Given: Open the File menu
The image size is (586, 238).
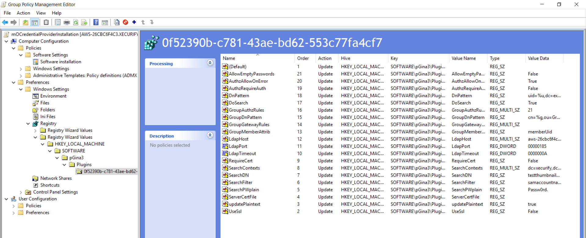Looking at the screenshot, I should 7,13.
